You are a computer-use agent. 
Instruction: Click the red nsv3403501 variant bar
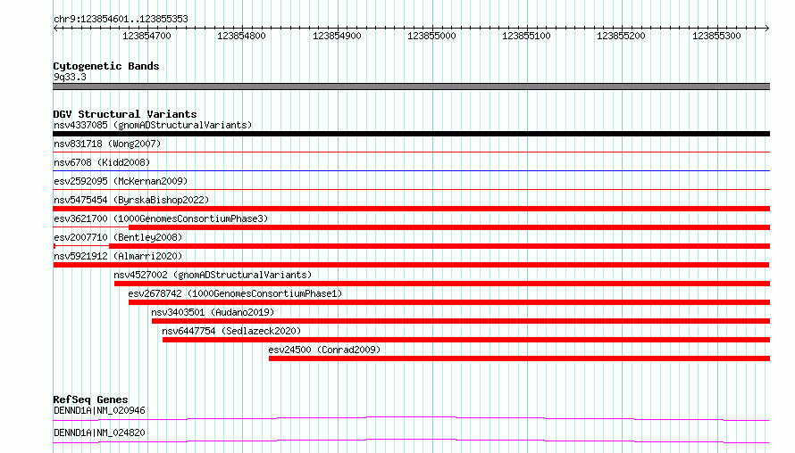[461, 321]
